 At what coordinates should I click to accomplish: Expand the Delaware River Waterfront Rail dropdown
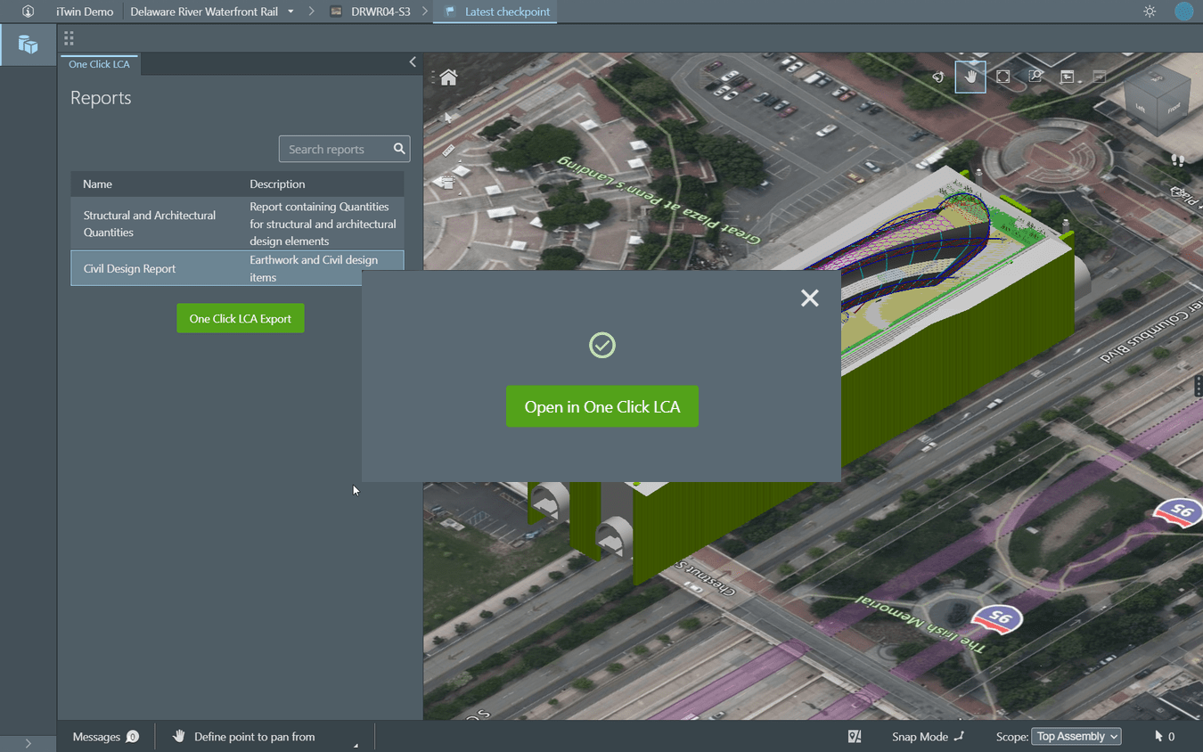click(291, 12)
